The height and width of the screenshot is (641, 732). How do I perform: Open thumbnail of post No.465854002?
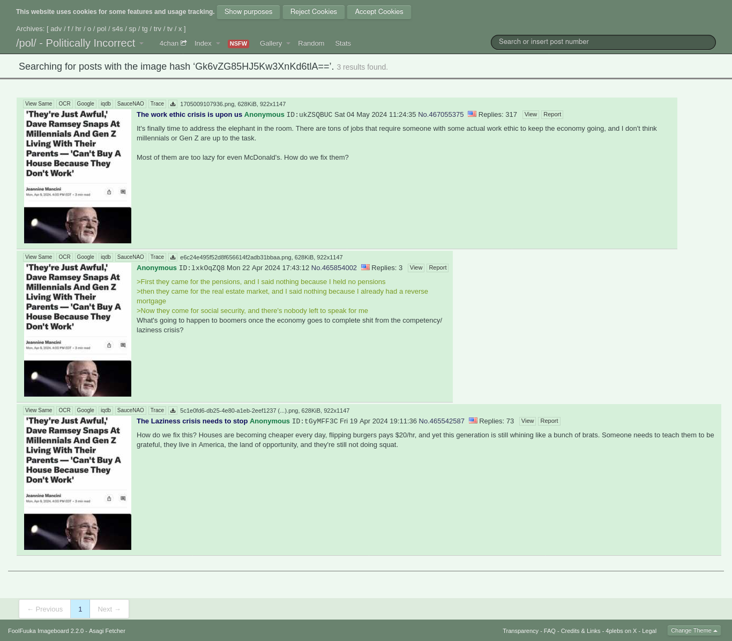tap(78, 330)
